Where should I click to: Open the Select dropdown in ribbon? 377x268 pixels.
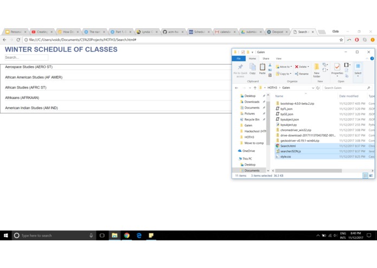click(358, 70)
